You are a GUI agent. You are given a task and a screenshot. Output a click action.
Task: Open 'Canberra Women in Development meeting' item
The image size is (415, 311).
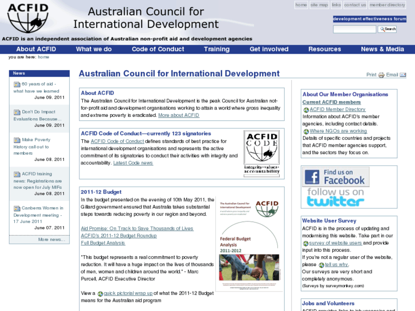point(38,215)
